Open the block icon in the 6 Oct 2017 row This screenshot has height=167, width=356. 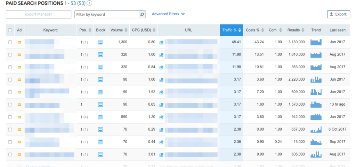click(100, 130)
